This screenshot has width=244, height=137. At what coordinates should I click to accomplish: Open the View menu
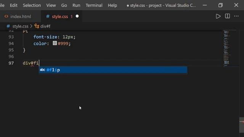(x=51, y=5)
